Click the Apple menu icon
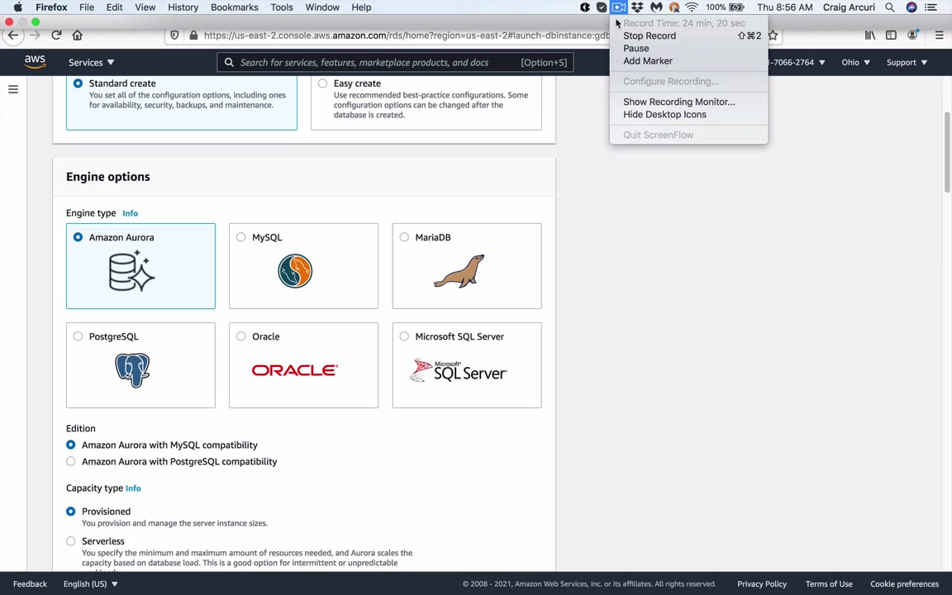Viewport: 952px width, 595px height. [x=17, y=7]
